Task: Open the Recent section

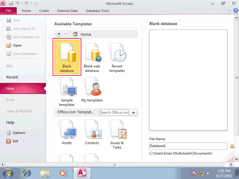Action: [12, 77]
